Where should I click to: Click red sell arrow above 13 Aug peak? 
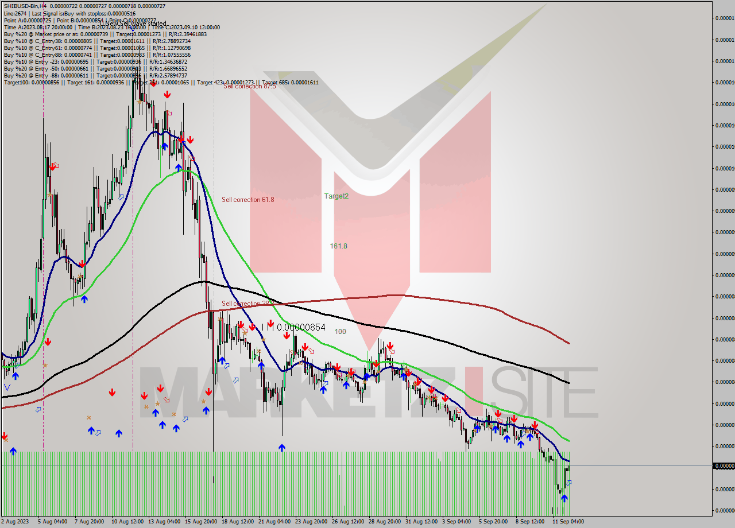pos(167,95)
